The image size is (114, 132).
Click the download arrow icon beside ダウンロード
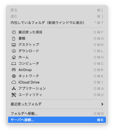point(14,51)
